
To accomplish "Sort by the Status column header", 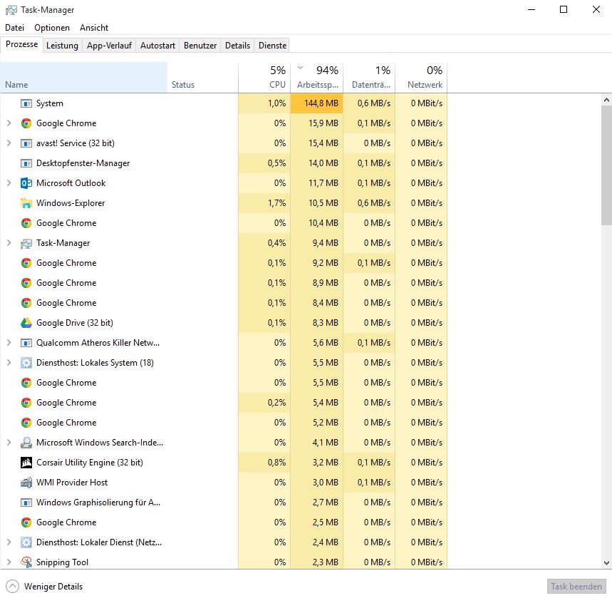I will tap(202, 77).
